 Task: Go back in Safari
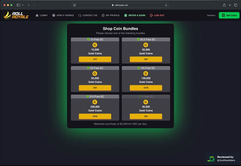pyautogui.click(x=29, y=5)
